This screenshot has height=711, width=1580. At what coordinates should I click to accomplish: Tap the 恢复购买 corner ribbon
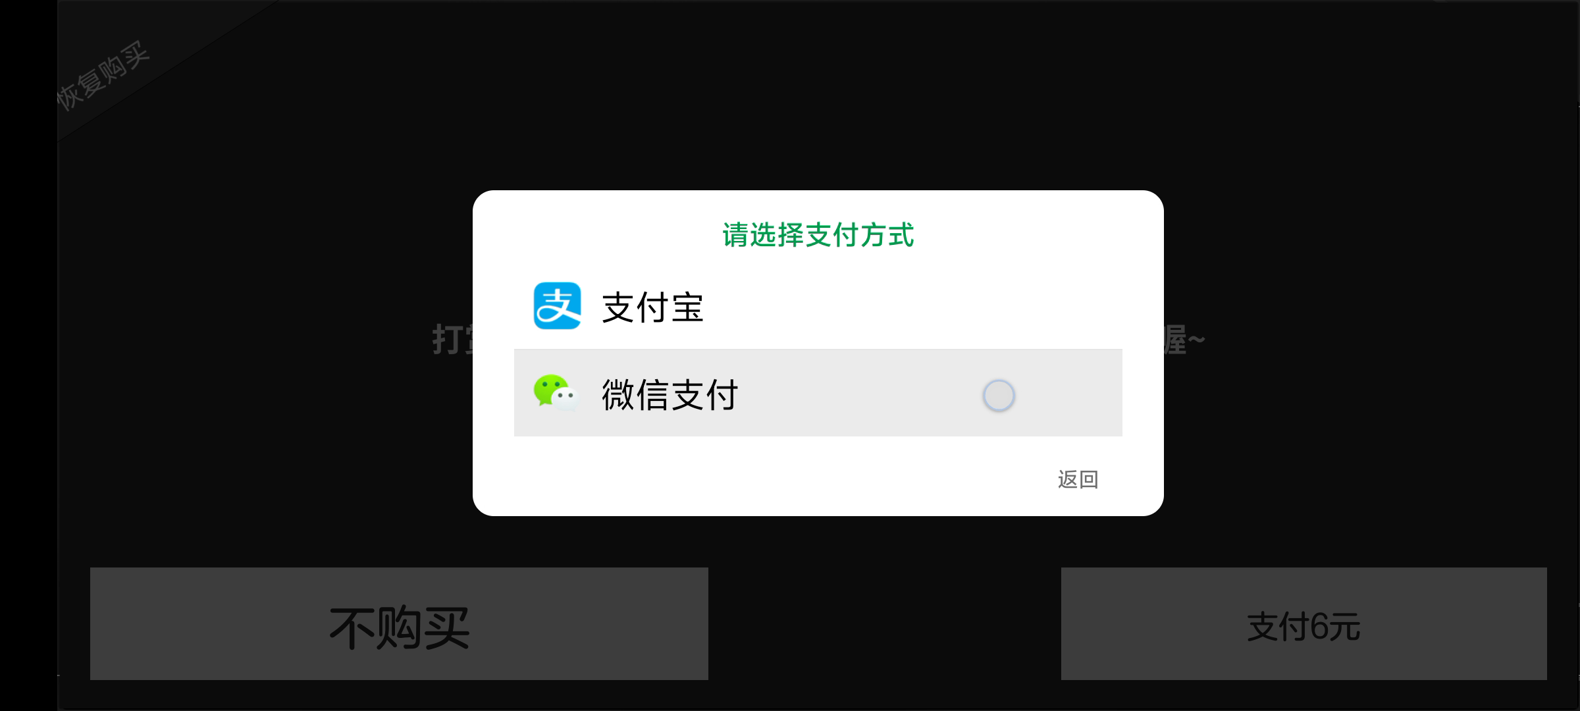click(x=103, y=75)
